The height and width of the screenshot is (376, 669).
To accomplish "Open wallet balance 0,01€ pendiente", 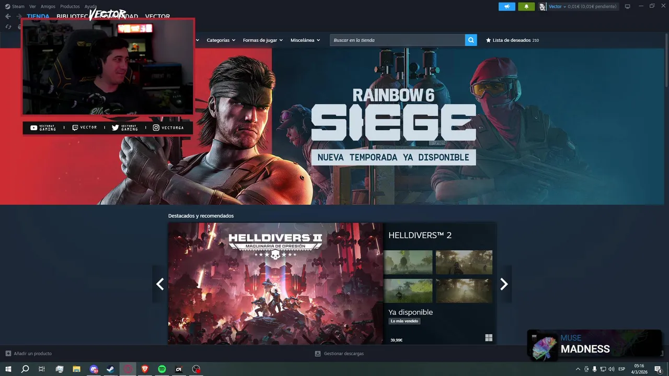I will click(x=592, y=6).
